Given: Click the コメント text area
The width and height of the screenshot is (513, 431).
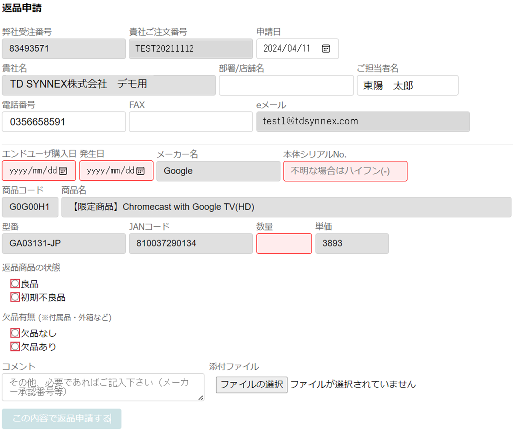Looking at the screenshot, I should 103,387.
